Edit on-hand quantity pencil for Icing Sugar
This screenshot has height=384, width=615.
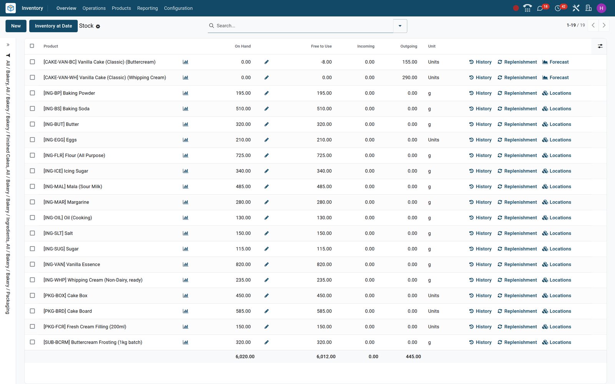(x=266, y=171)
